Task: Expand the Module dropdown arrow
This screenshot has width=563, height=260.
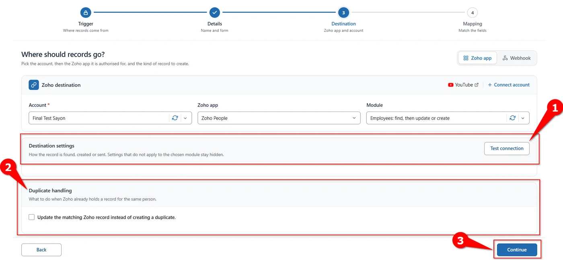Action: tap(523, 118)
